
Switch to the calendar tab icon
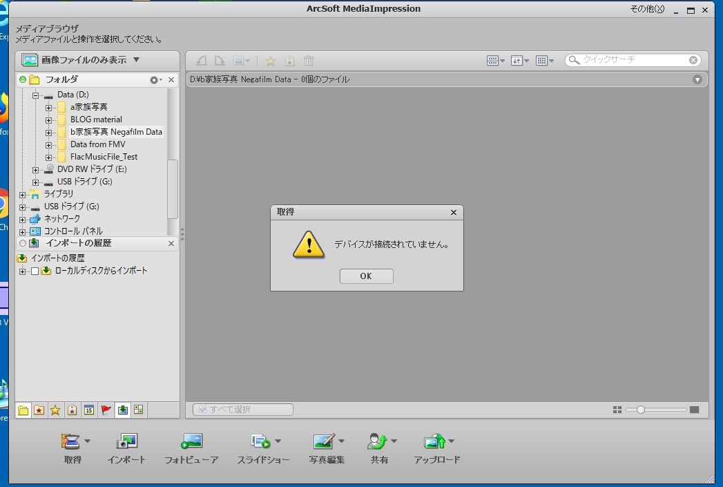(89, 410)
